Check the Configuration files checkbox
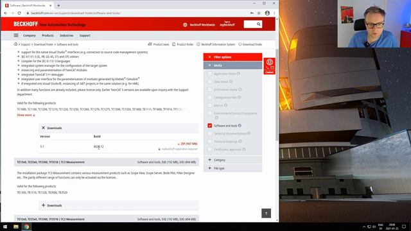Viewport: 411px width, 231px height. coord(210,97)
